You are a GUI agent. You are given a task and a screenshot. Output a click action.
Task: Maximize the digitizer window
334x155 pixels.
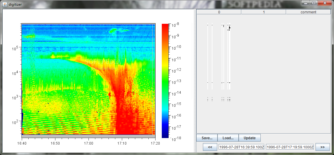point(313,3)
